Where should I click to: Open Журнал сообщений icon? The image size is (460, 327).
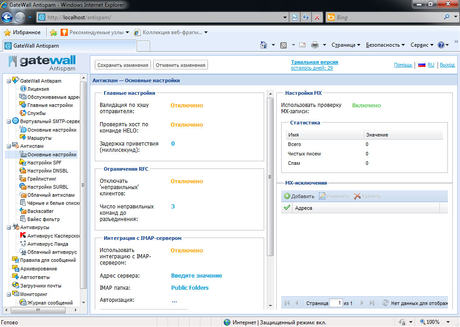[23, 302]
